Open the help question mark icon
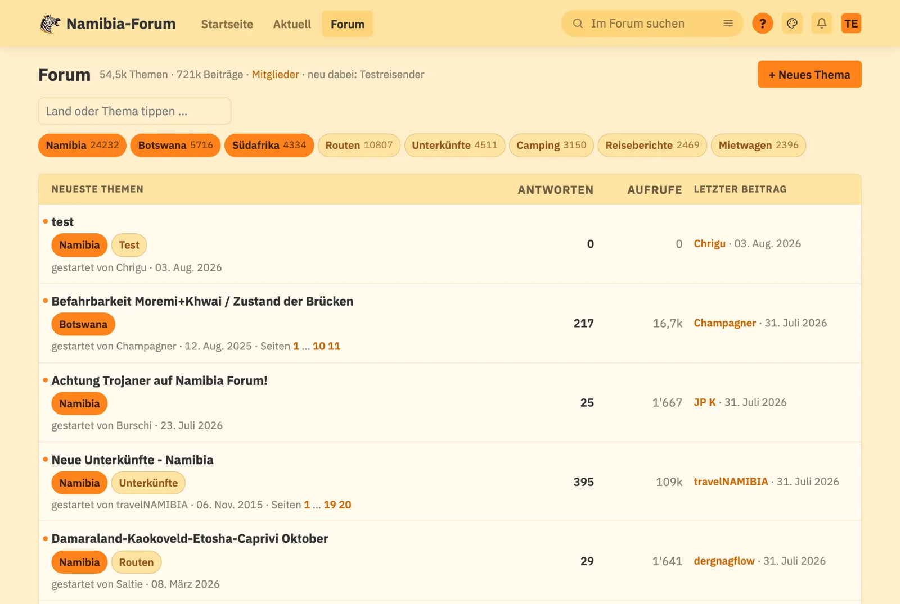Viewport: 900px width, 604px height. tap(763, 24)
